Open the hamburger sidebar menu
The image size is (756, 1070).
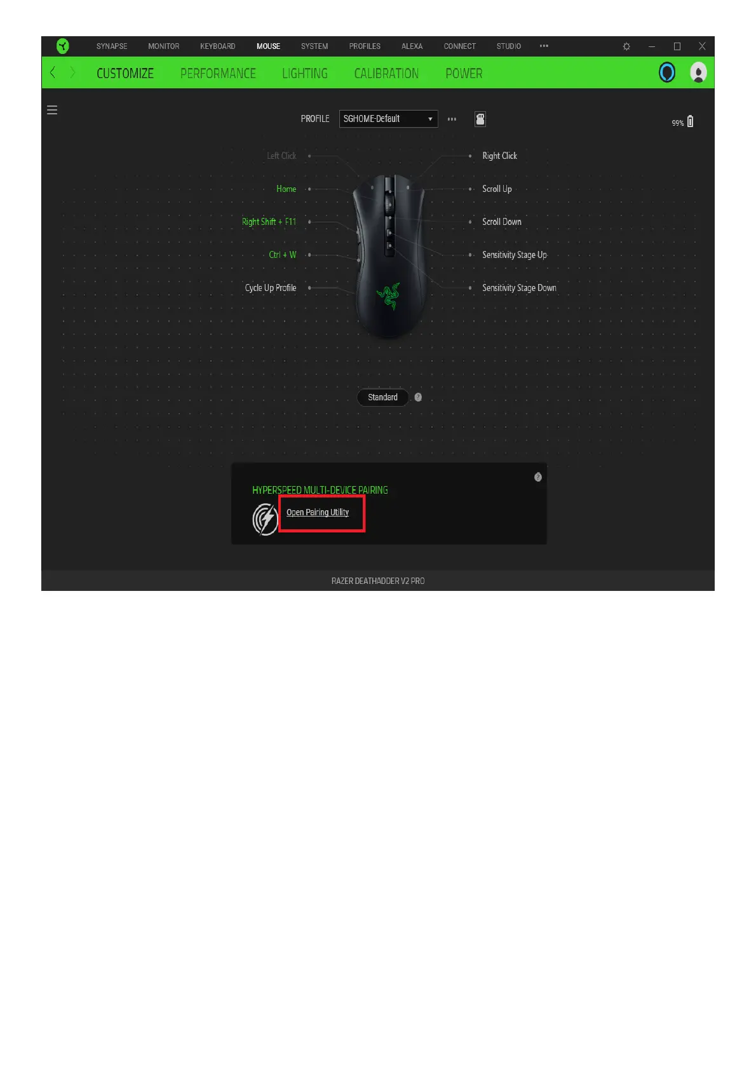tap(52, 110)
